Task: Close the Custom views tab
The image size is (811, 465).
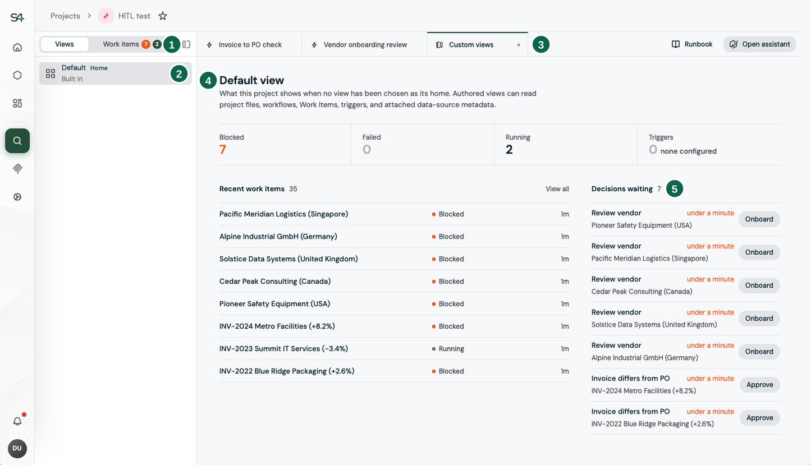Action: tap(519, 45)
